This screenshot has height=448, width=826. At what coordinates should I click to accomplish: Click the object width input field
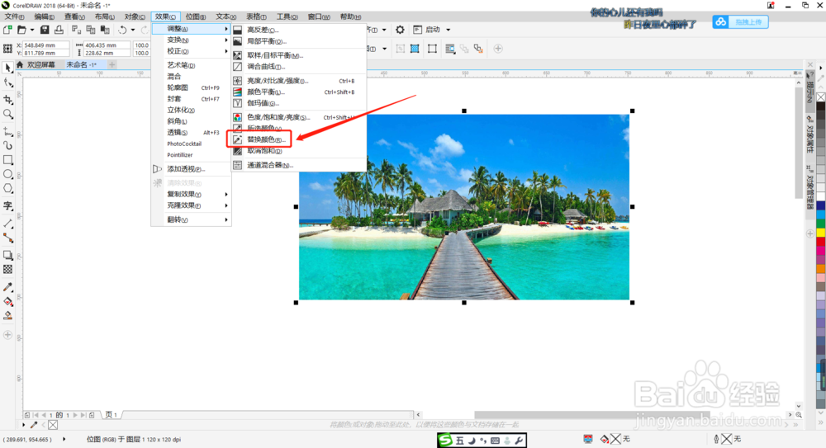(x=107, y=45)
